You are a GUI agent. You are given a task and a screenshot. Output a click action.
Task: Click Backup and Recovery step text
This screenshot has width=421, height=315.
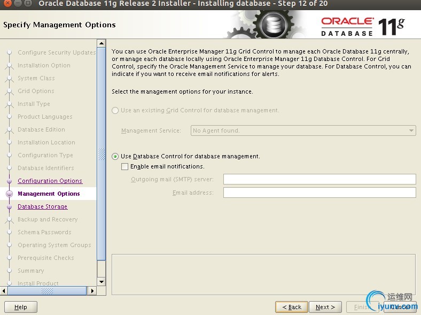pyautogui.click(x=48, y=219)
